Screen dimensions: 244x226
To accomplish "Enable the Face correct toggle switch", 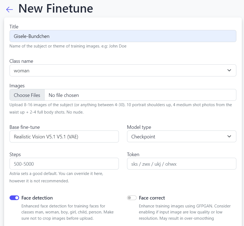I will pos(132,198).
